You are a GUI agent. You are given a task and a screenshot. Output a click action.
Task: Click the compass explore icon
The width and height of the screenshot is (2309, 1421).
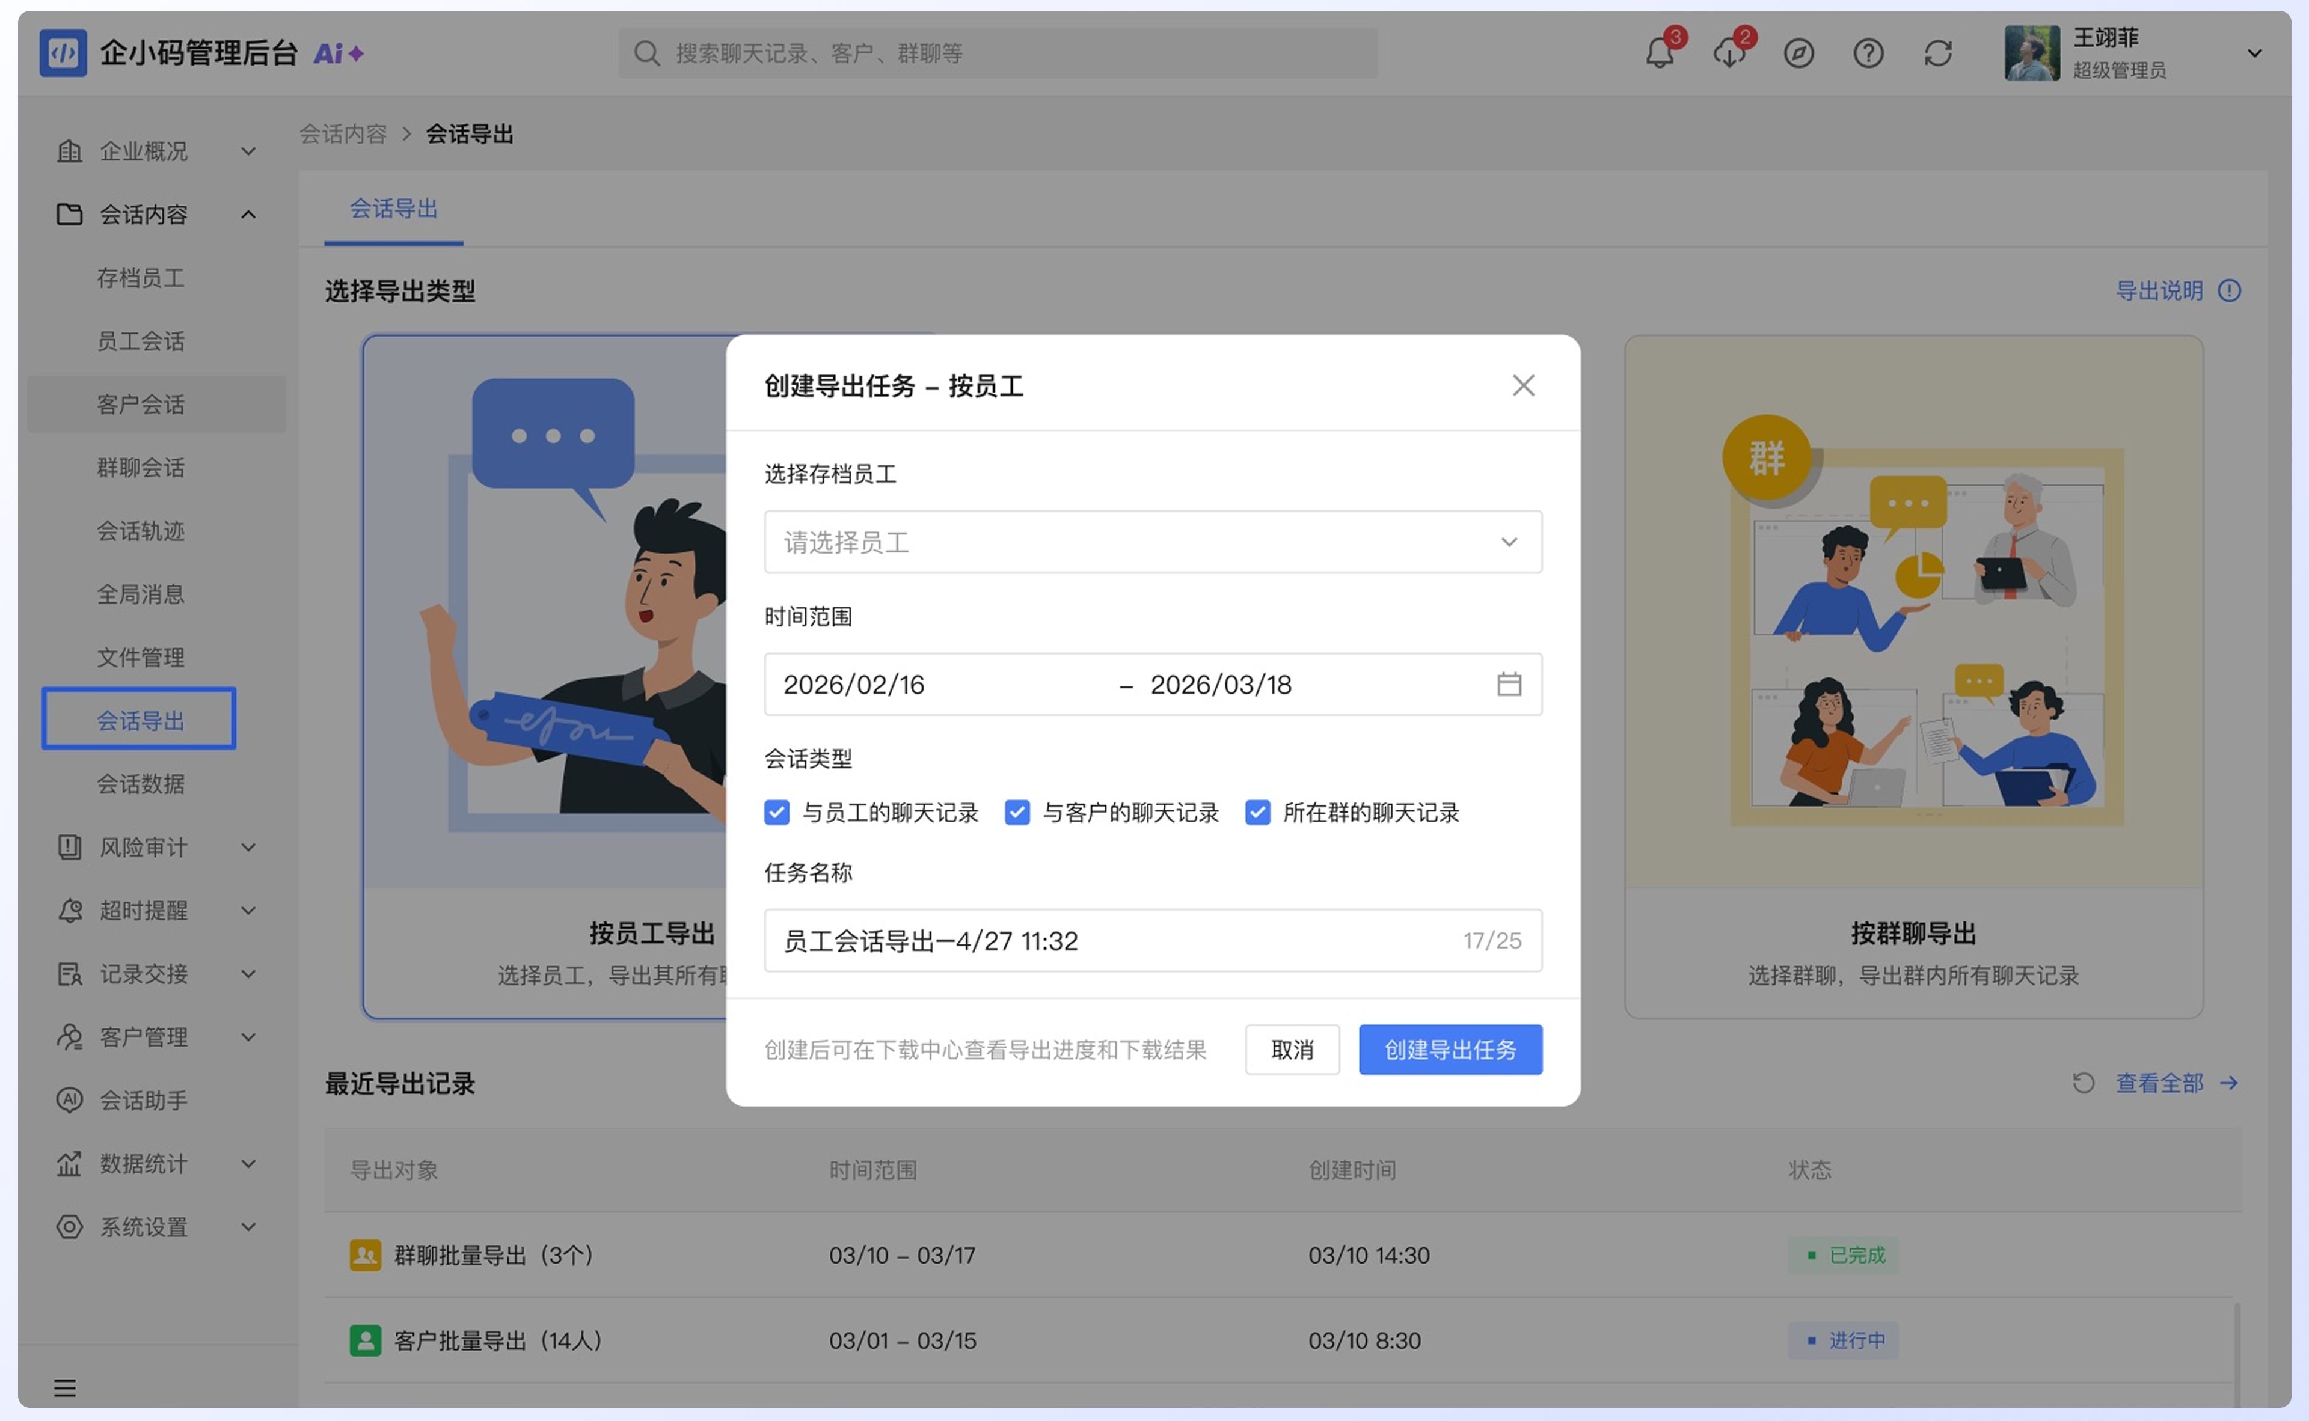coord(1798,53)
